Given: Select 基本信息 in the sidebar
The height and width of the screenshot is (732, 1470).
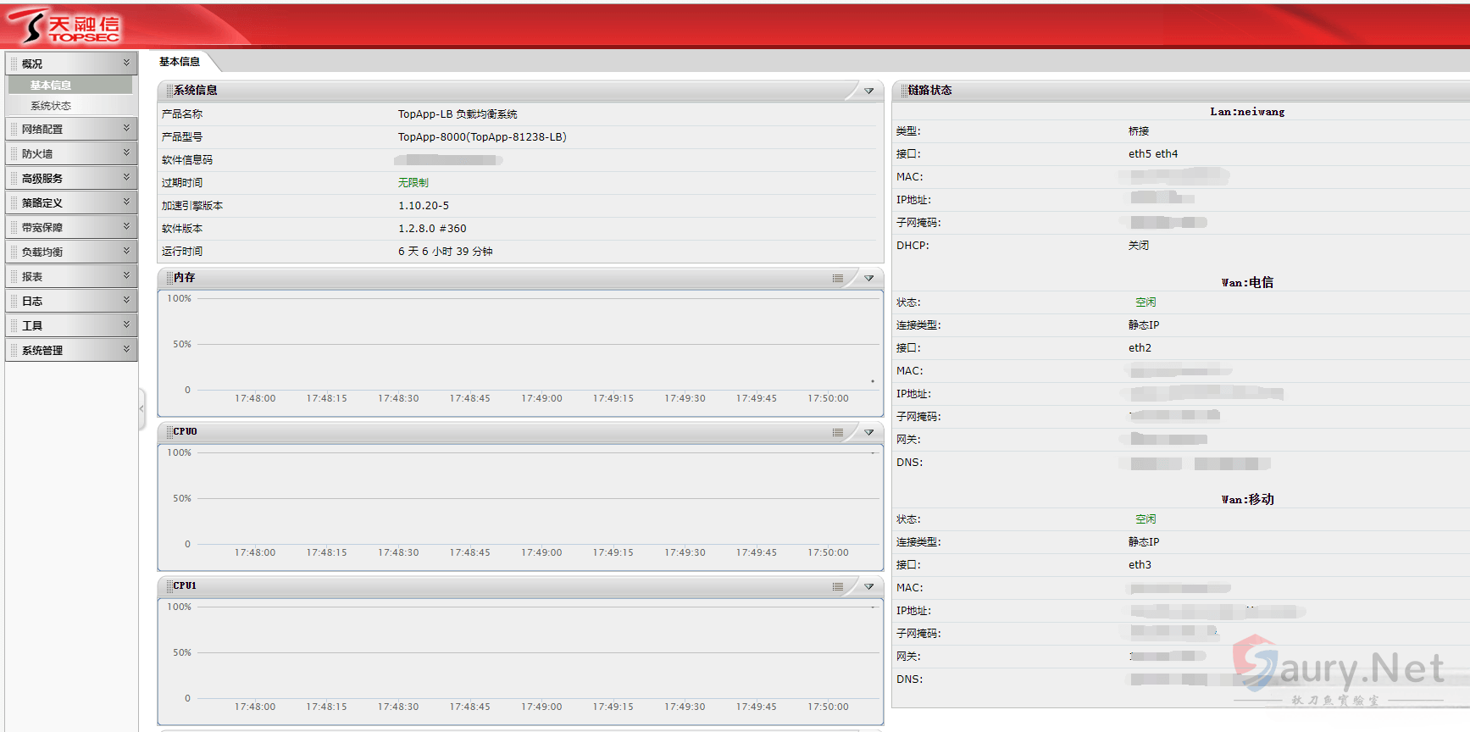Looking at the screenshot, I should [x=51, y=86].
